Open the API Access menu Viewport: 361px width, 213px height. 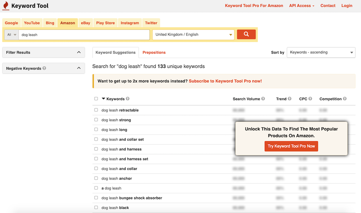coord(302,6)
